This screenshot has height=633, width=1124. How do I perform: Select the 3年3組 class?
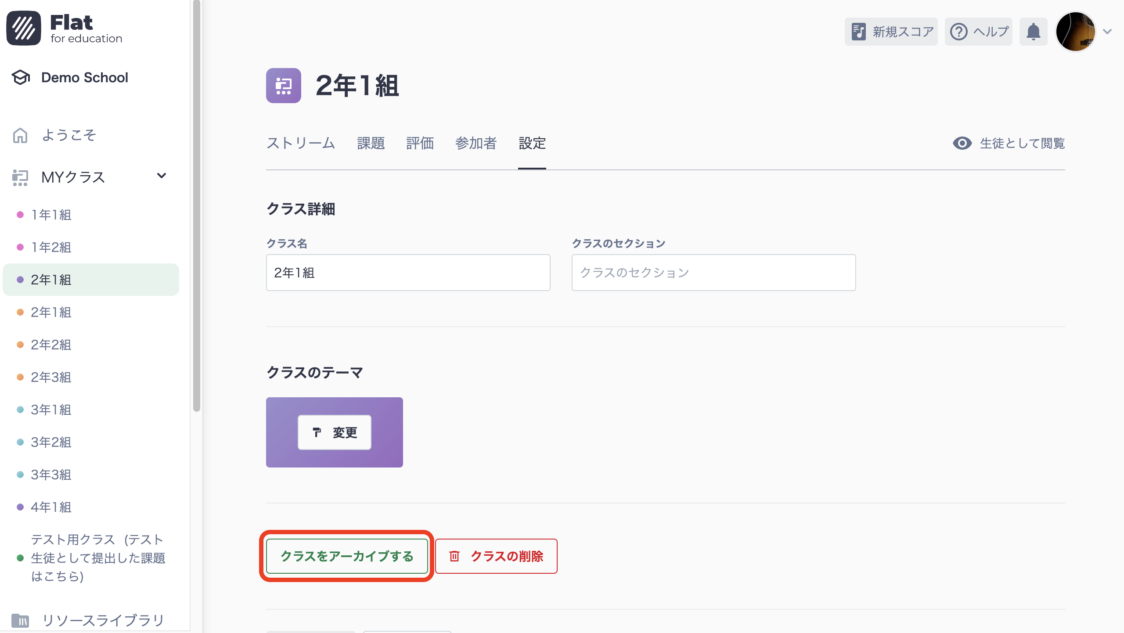pos(51,475)
